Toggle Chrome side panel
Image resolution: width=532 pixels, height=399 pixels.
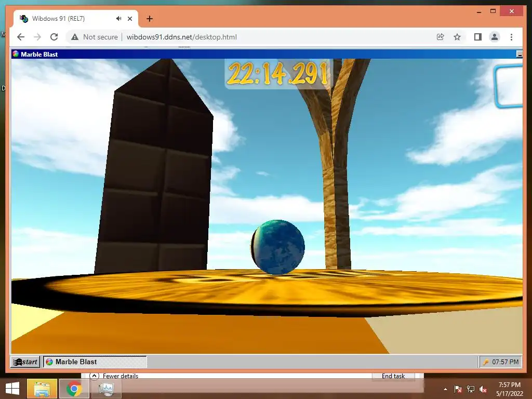click(478, 37)
